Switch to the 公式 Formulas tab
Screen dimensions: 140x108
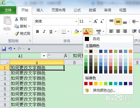77,10
